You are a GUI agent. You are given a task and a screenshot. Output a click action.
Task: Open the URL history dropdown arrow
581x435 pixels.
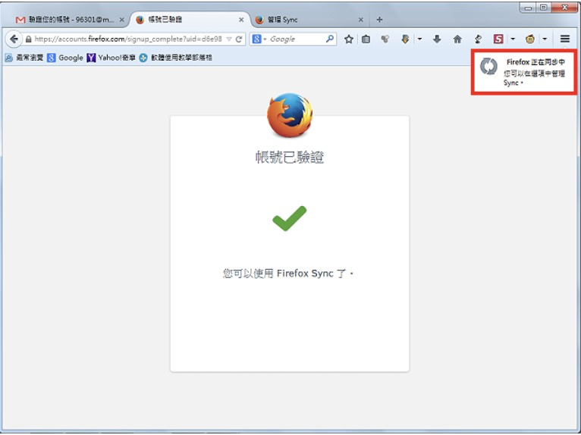(x=229, y=39)
